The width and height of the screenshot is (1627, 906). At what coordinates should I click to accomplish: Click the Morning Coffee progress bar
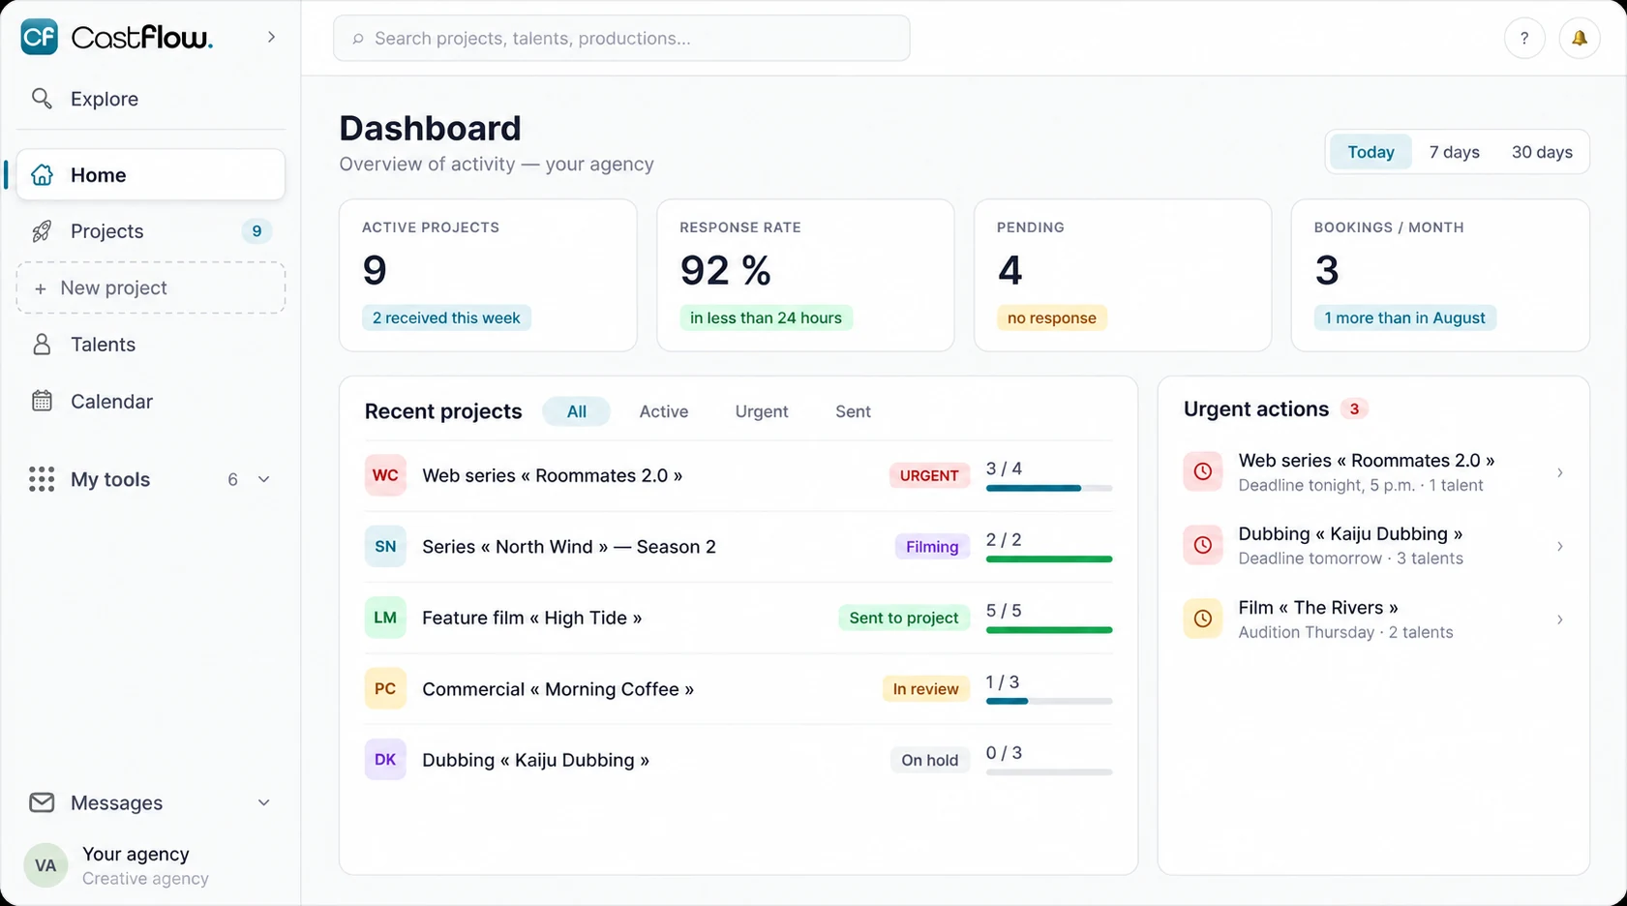point(1049,701)
